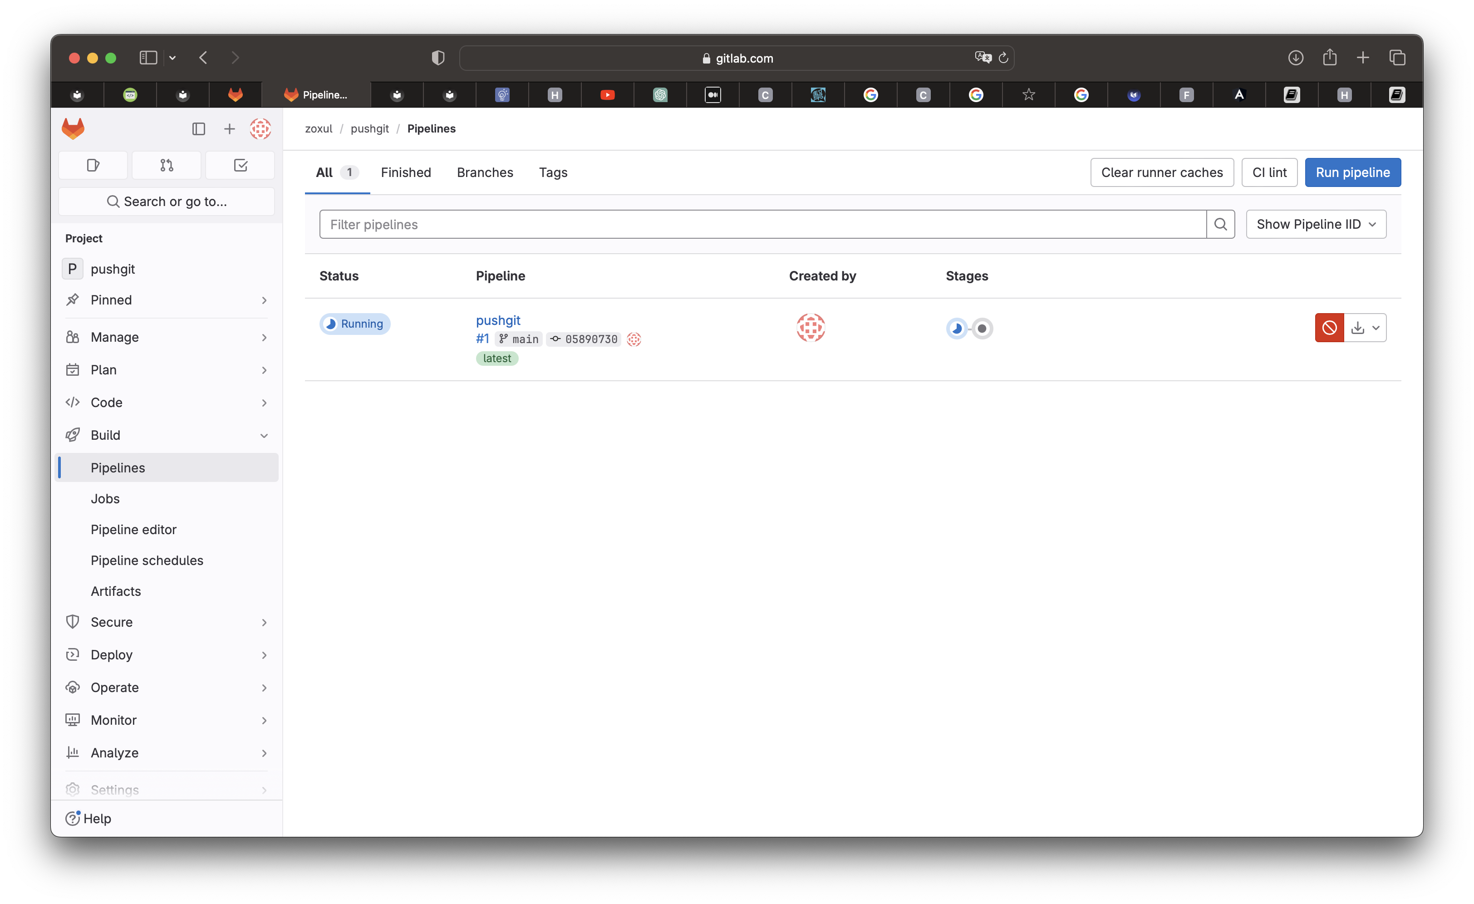
Task: Click the create new plus icon
Action: tap(229, 129)
